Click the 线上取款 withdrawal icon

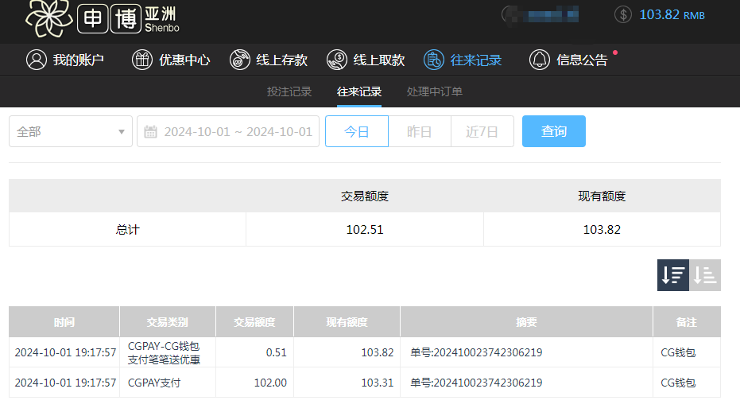(x=337, y=60)
